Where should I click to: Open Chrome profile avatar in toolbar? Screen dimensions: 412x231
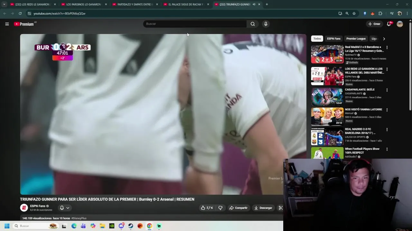400,13
